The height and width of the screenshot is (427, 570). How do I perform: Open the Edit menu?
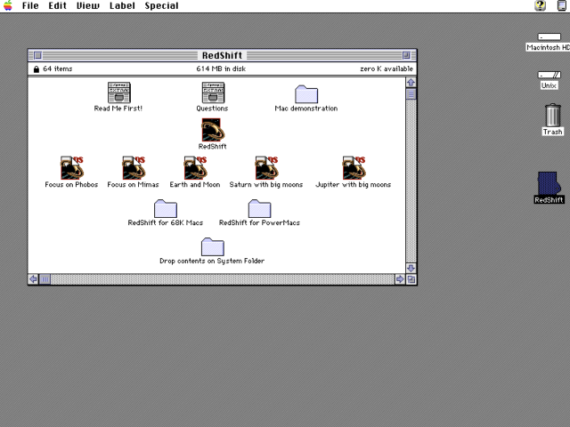57,6
